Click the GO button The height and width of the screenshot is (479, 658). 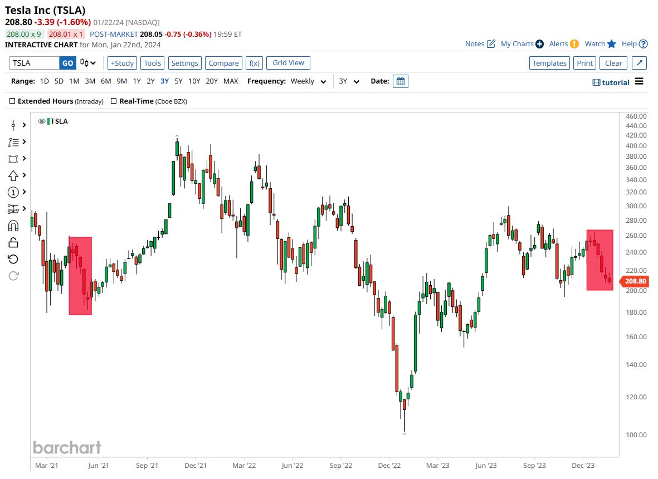coord(67,63)
